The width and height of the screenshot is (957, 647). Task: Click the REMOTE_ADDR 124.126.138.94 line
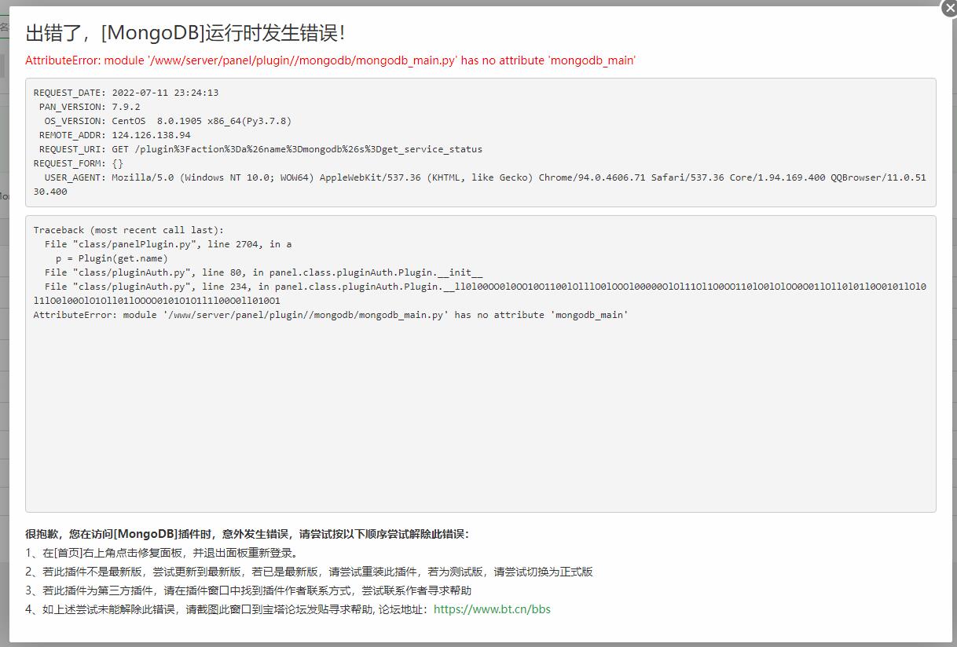115,135
